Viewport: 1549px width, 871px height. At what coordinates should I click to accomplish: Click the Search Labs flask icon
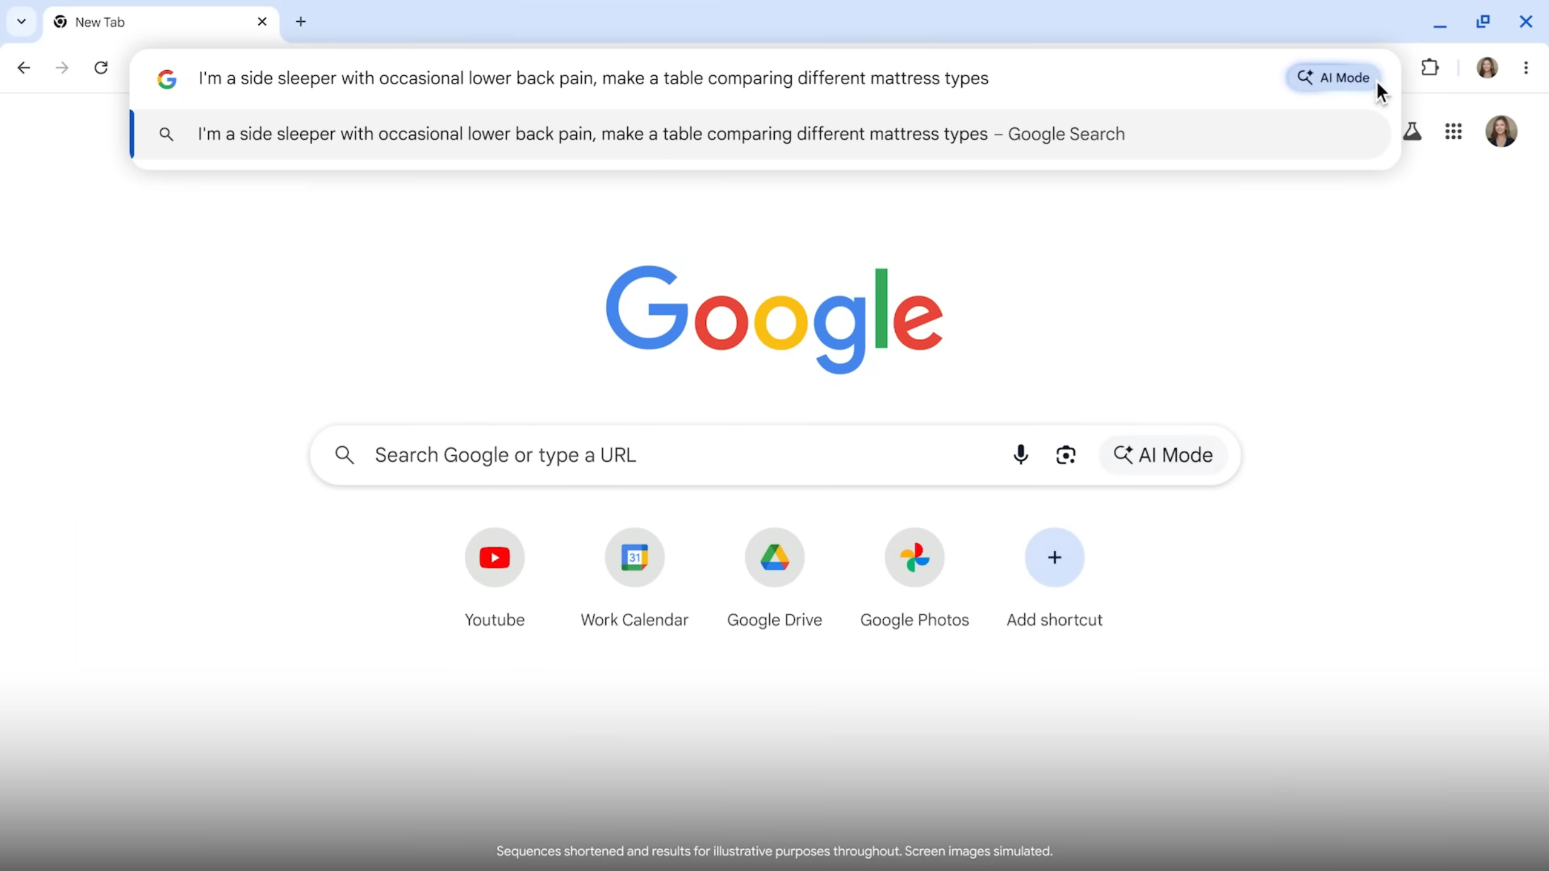pos(1412,131)
